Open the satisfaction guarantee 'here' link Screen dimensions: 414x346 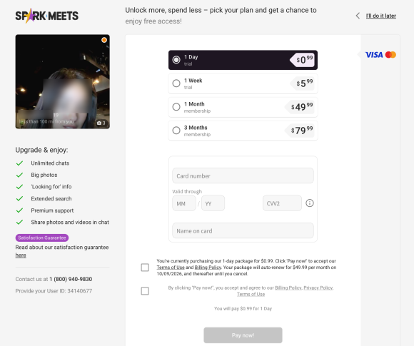tap(21, 255)
